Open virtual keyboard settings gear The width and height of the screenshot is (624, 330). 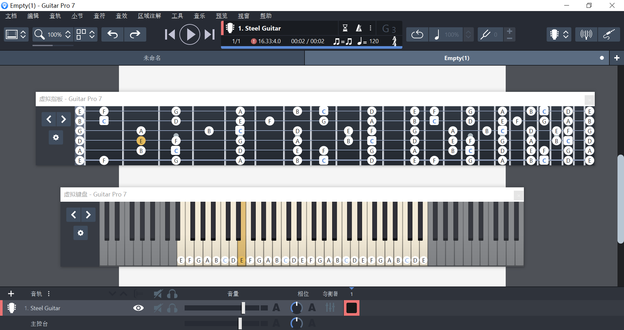tap(80, 233)
